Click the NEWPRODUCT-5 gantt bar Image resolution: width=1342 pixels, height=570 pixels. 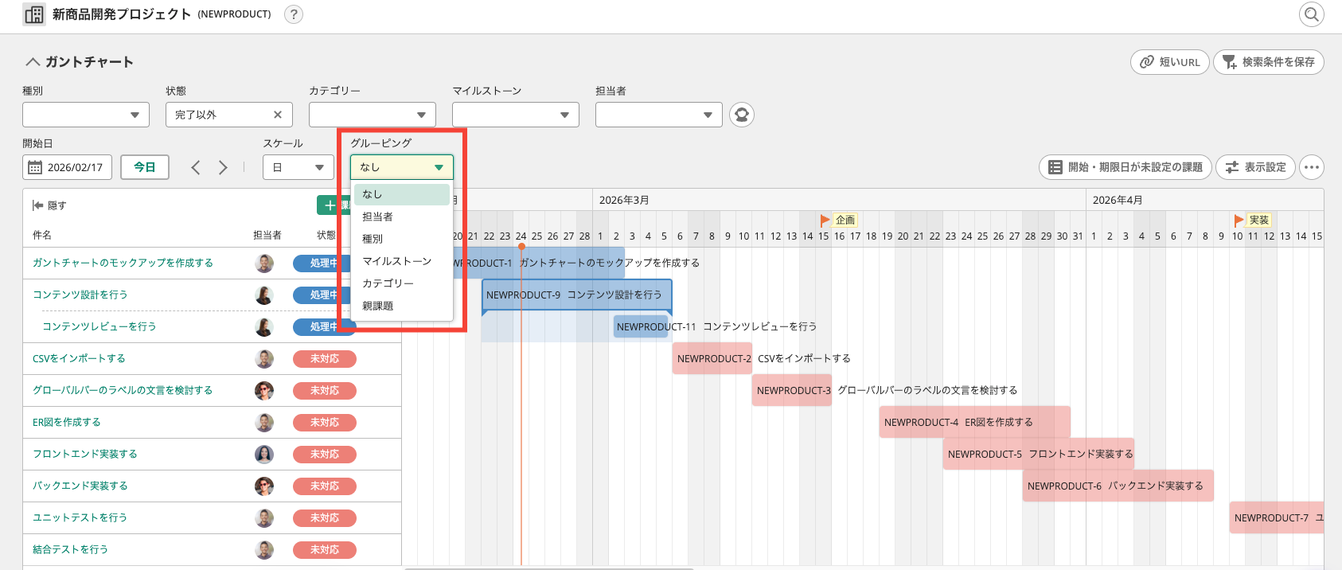[x=1039, y=454]
